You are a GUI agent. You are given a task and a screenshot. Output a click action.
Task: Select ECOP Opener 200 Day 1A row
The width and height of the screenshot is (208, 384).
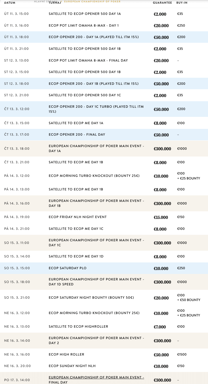pyautogui.click(x=104, y=37)
